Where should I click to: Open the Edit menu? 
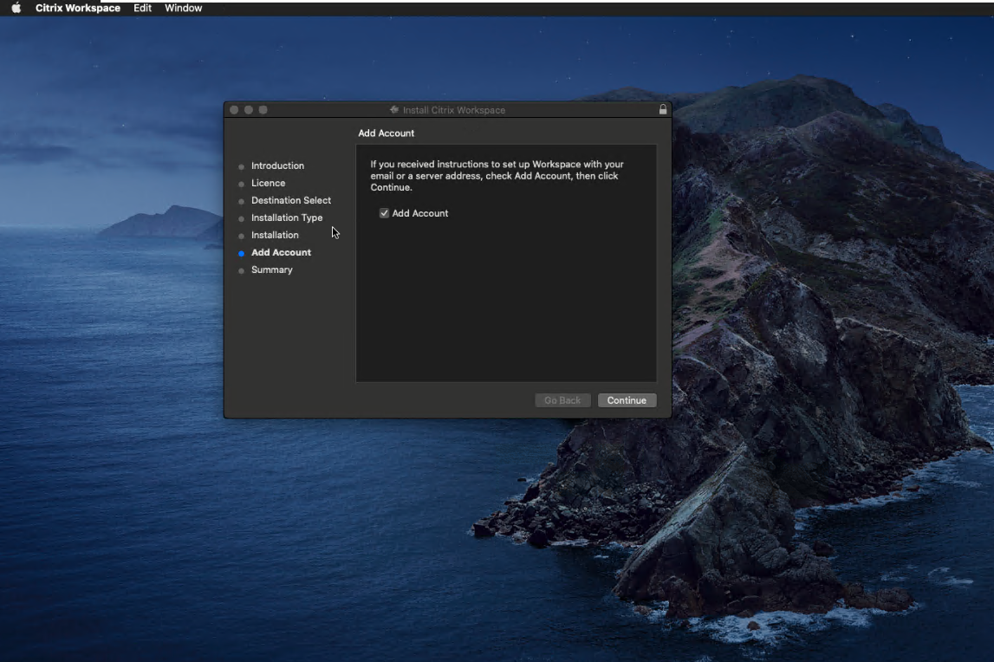click(143, 9)
